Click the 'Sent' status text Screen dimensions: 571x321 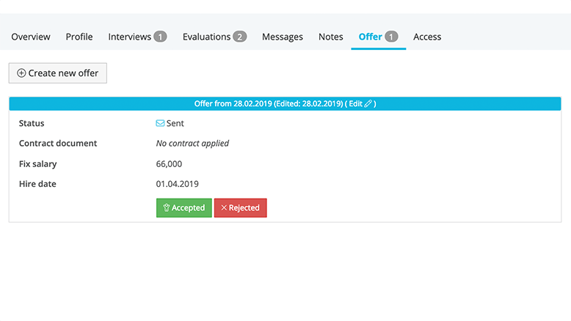tap(175, 123)
